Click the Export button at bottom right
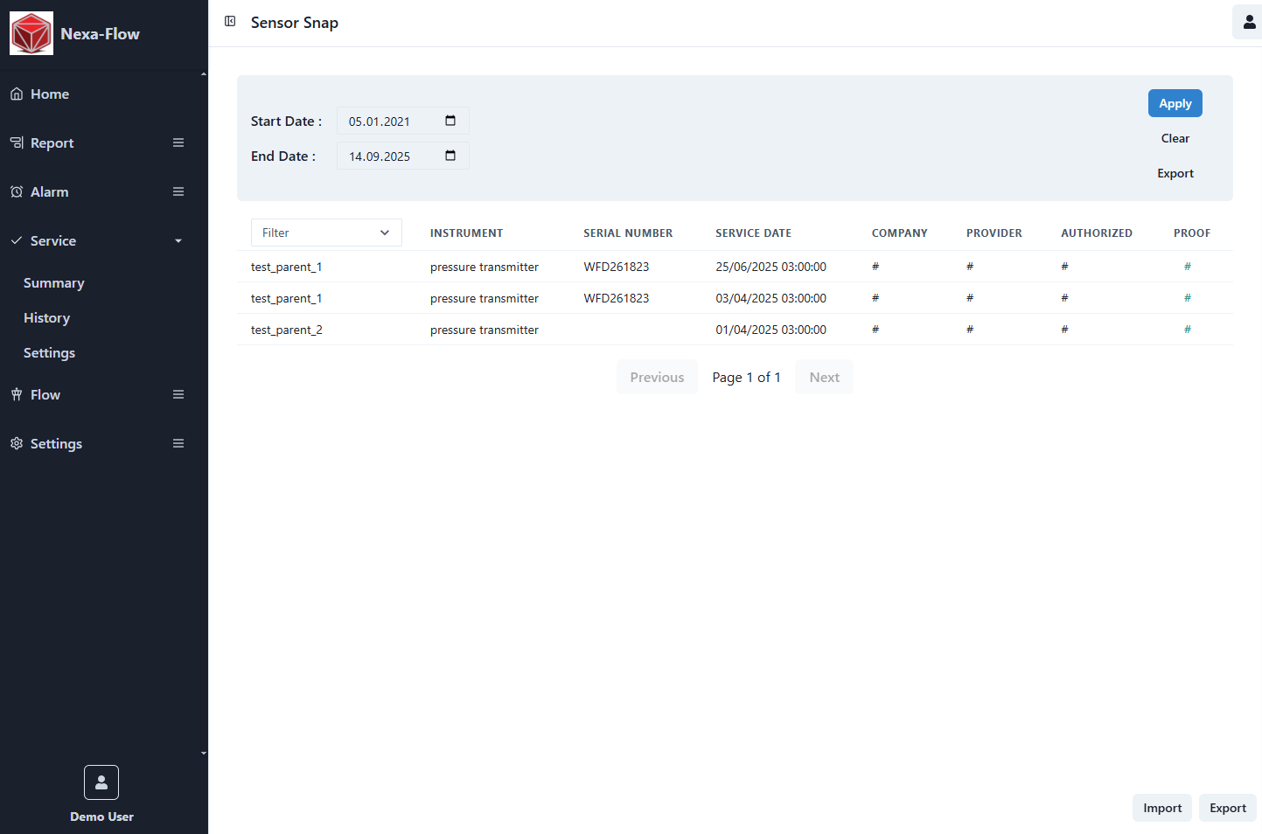This screenshot has height=834, width=1262. click(x=1227, y=808)
